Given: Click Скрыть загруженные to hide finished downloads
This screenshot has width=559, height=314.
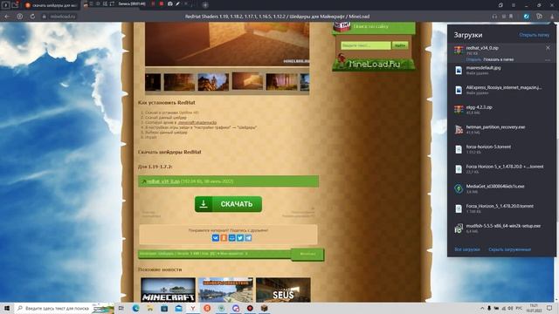Looking at the screenshot, I should click(x=509, y=249).
